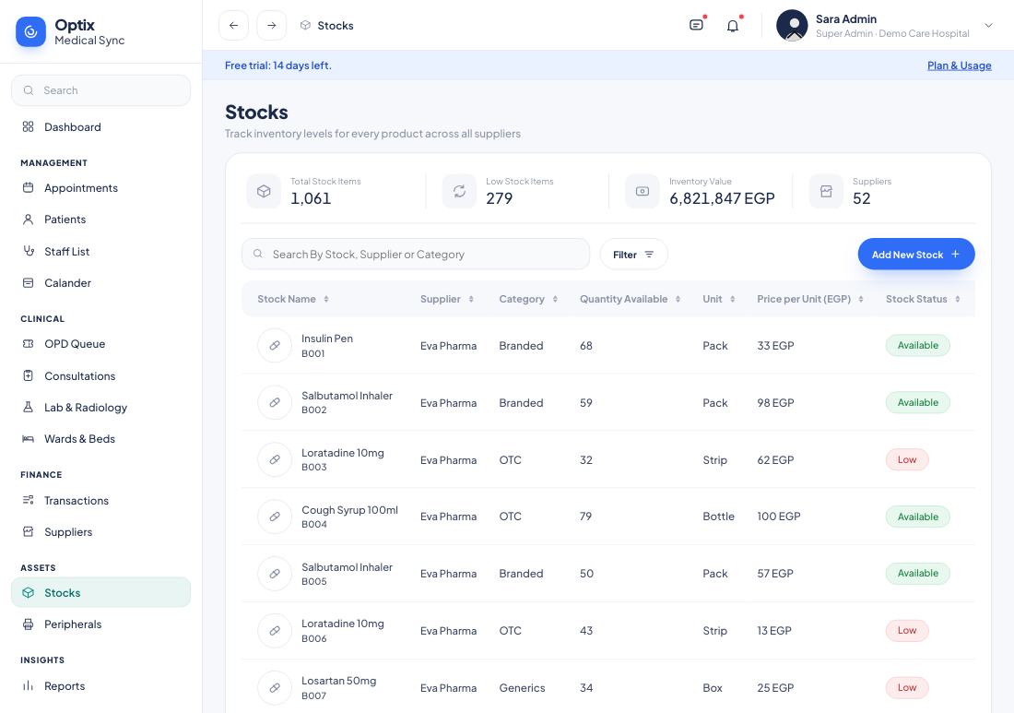Go back using the left arrow button
Viewport: 1014px width, 713px height.
tap(233, 25)
